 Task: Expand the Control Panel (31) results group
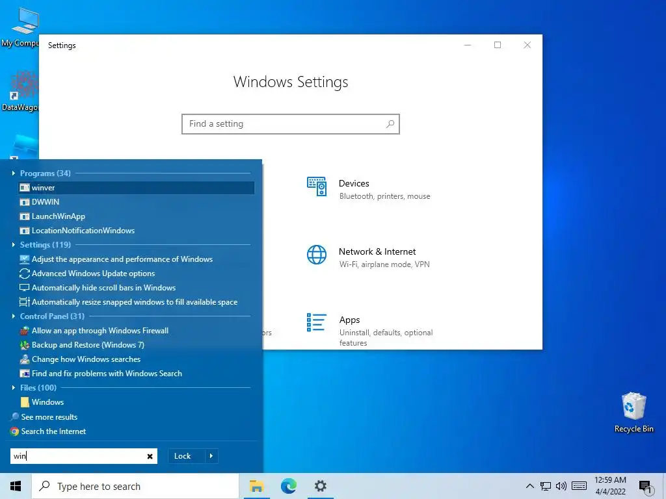(13, 316)
